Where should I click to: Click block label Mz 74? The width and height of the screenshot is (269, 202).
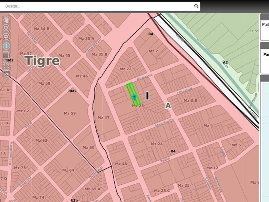[x=38, y=198]
